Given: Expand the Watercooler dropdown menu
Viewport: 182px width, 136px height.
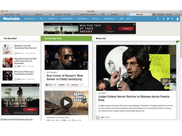Looking at the screenshot, I should pyautogui.click(x=110, y=19).
